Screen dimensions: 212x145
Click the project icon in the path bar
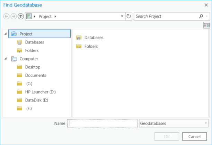(x=29, y=16)
